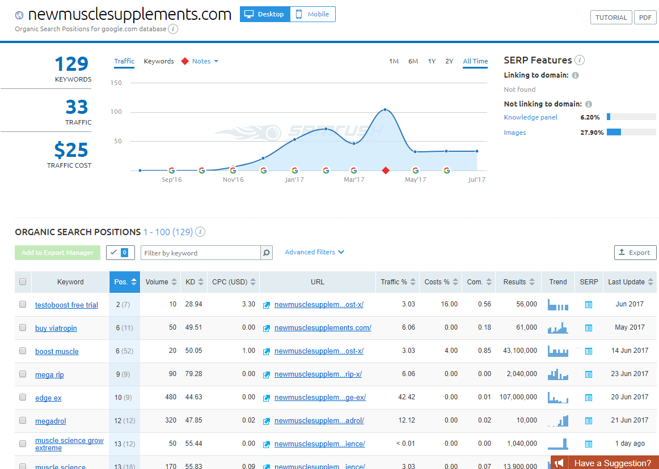
Task: Click Add to Export Manager button
Action: click(x=58, y=253)
